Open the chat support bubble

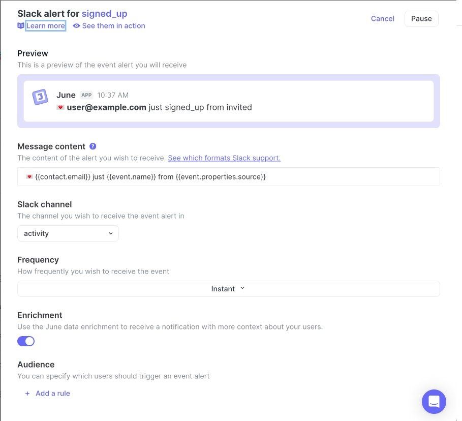(434, 402)
